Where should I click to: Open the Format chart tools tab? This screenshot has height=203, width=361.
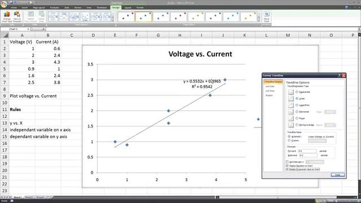[140, 7]
